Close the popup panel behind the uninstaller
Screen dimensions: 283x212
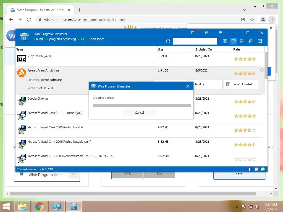click(x=271, y=28)
